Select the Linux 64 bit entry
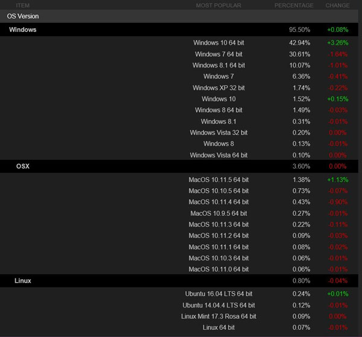 pyautogui.click(x=218, y=327)
